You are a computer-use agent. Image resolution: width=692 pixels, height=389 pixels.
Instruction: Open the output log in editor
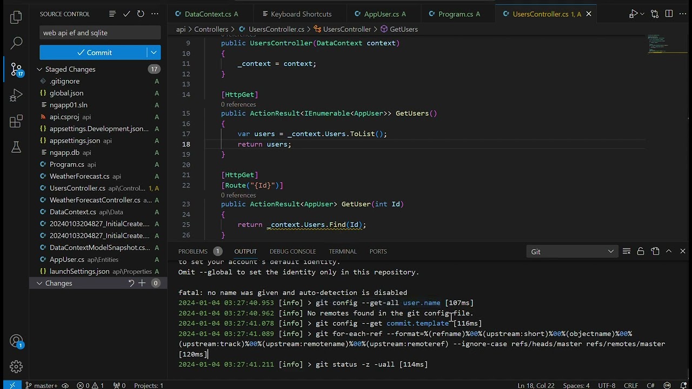tap(655, 251)
